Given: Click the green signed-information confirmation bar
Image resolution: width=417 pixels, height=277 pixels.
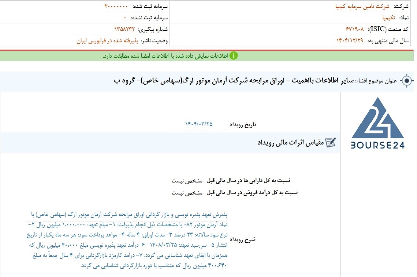Looking at the screenshot, I should 206,56.
